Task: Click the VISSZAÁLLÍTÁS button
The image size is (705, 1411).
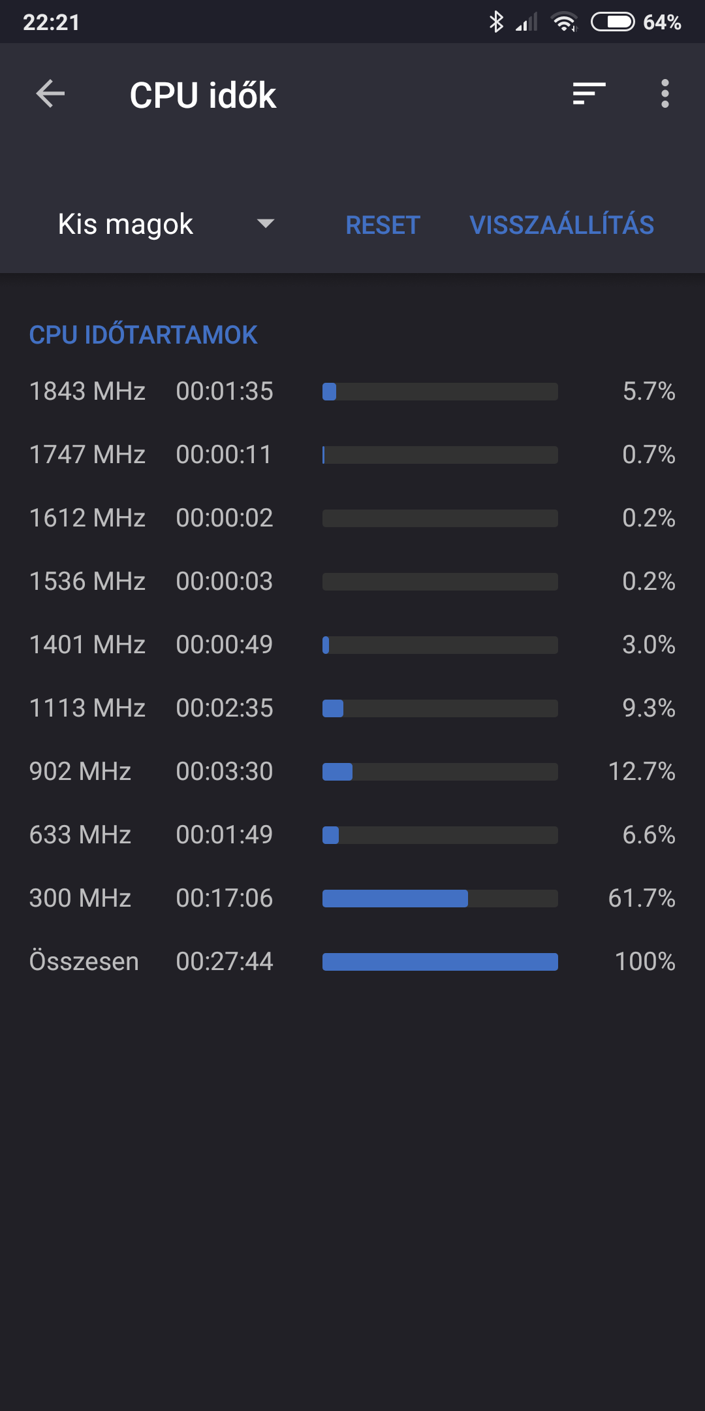Action: coord(561,225)
